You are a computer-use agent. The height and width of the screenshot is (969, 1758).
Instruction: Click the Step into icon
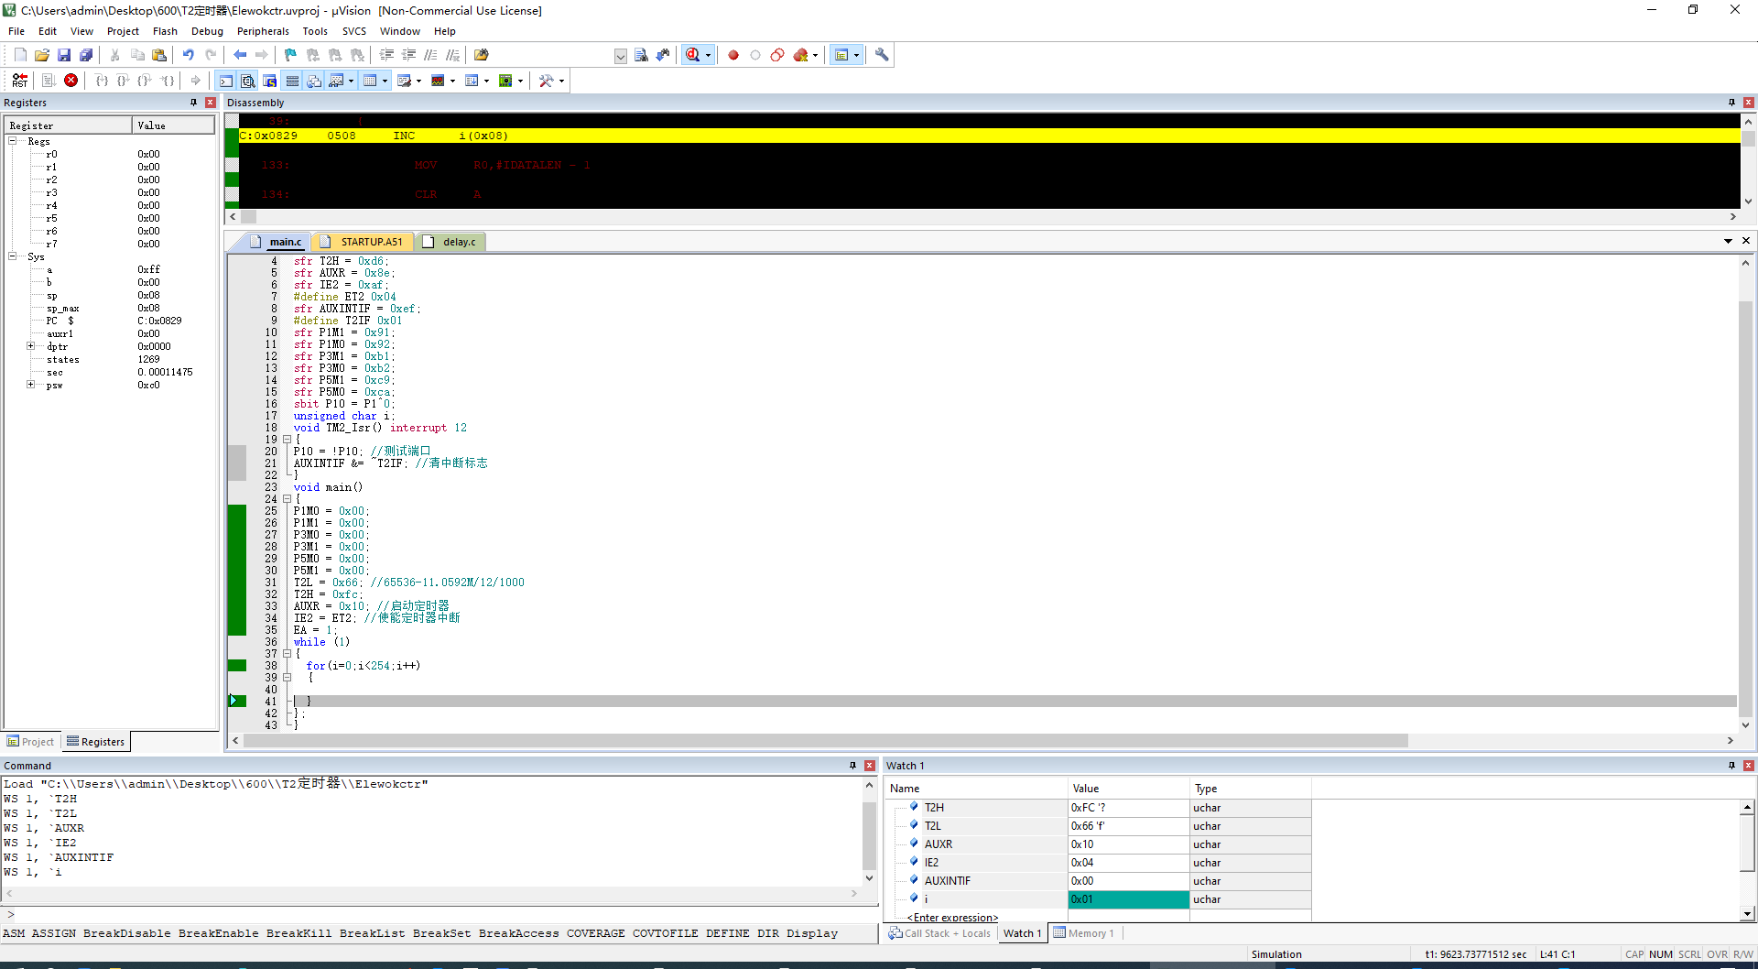point(102,81)
